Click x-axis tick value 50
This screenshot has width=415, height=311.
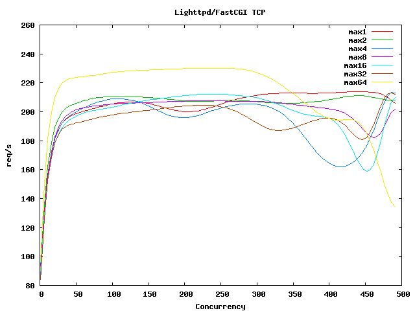[78, 294]
